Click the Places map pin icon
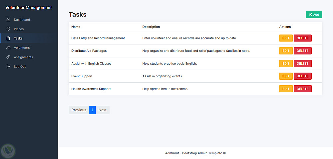 (8, 29)
